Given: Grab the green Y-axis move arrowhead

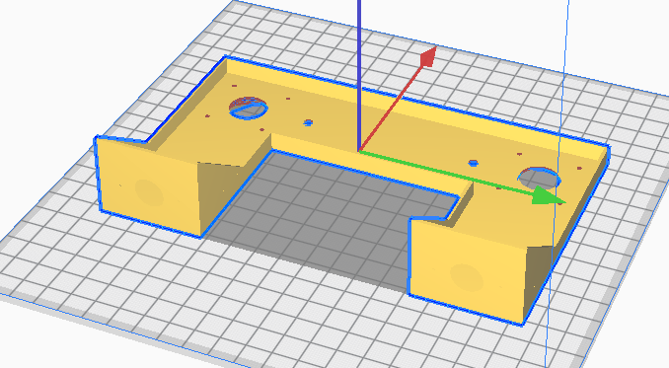Looking at the screenshot, I should point(548,195).
